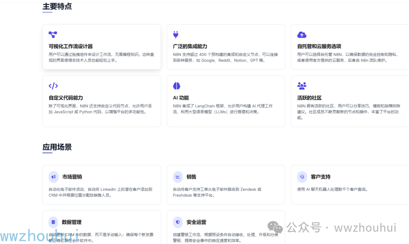Screen dimensions: 409x244
Task: Select the megaphone icon in 市场营销 card
Action: click(53, 177)
